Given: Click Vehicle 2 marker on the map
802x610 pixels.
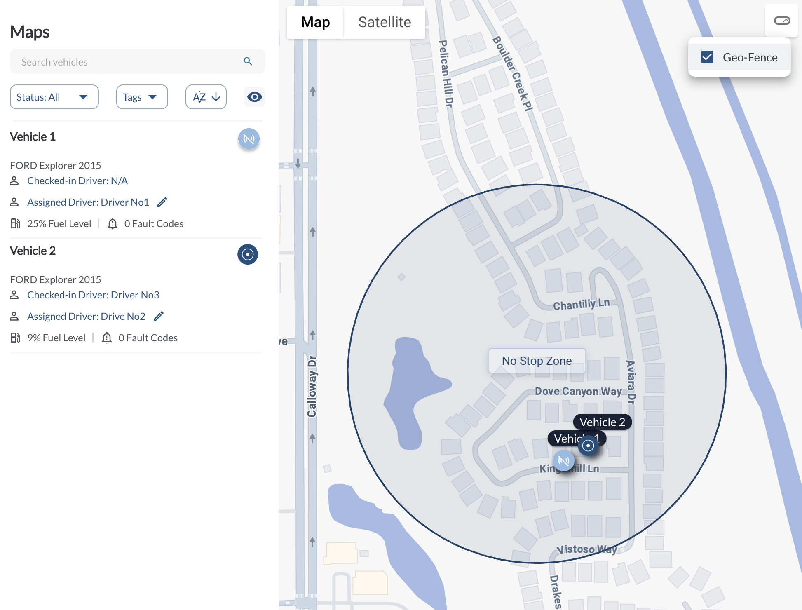Looking at the screenshot, I should (588, 446).
